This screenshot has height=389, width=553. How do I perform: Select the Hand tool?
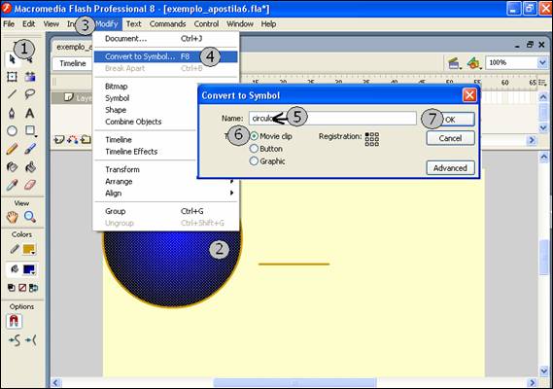pyautogui.click(x=12, y=217)
